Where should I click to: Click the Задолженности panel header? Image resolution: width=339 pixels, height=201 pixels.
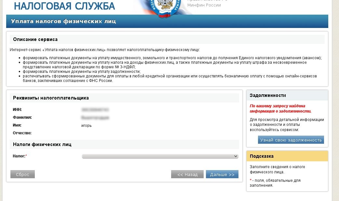pos(267,95)
